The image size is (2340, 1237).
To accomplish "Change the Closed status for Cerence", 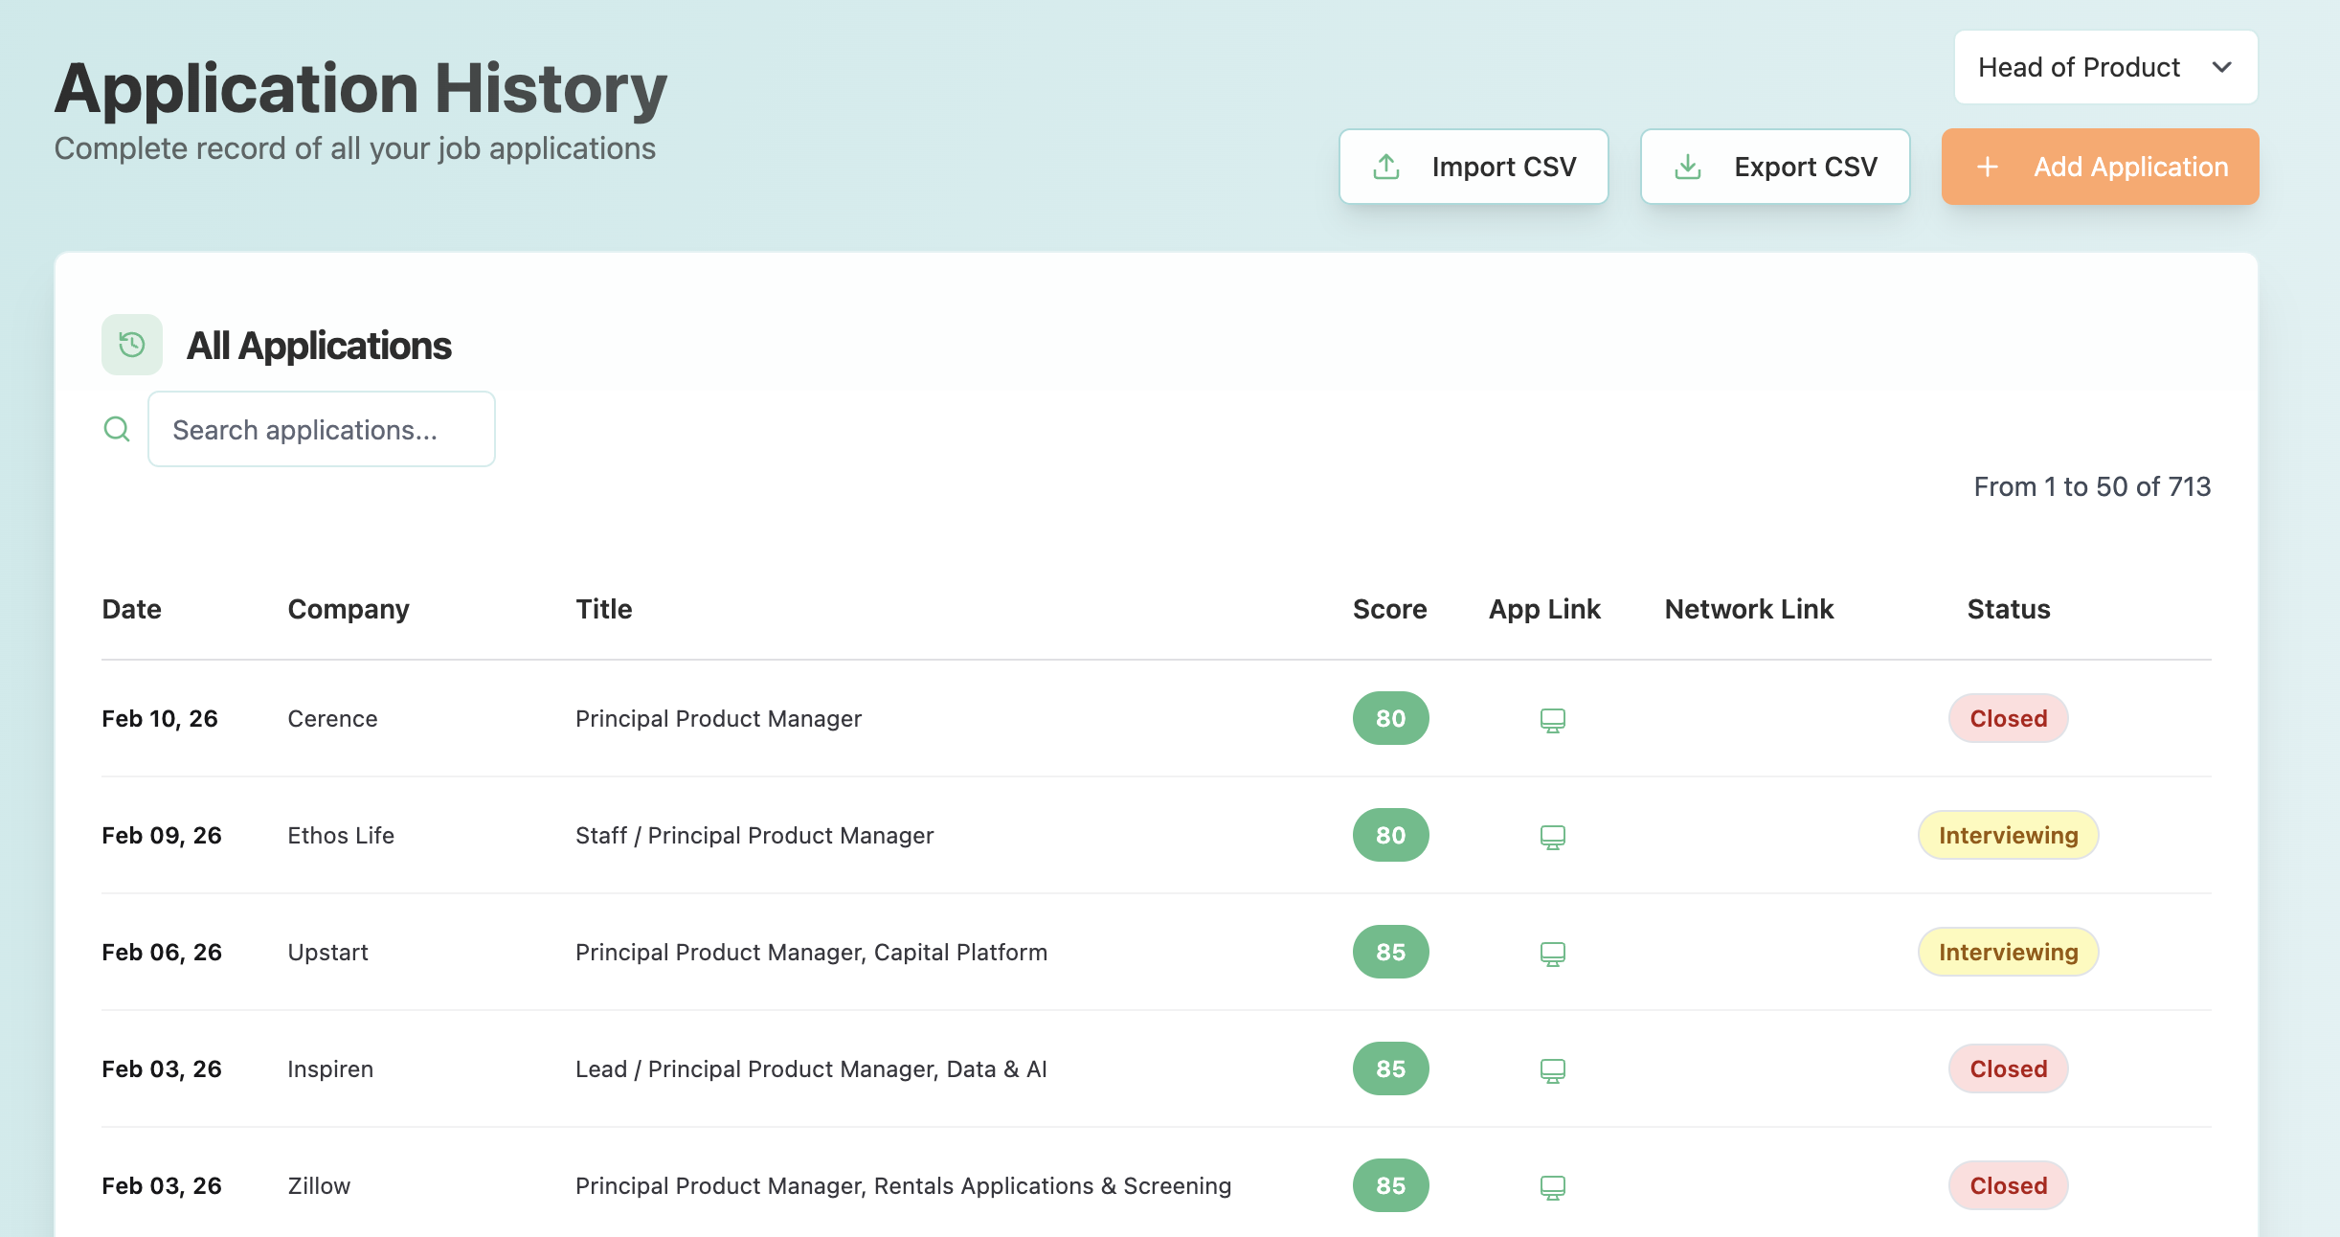I will pos(2008,718).
